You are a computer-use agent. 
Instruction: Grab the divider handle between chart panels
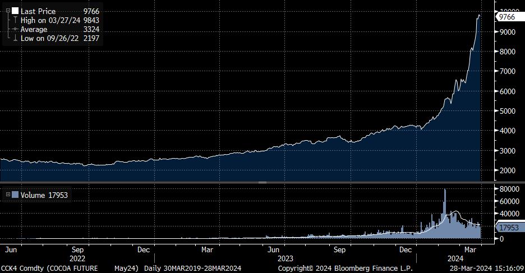click(x=262, y=183)
